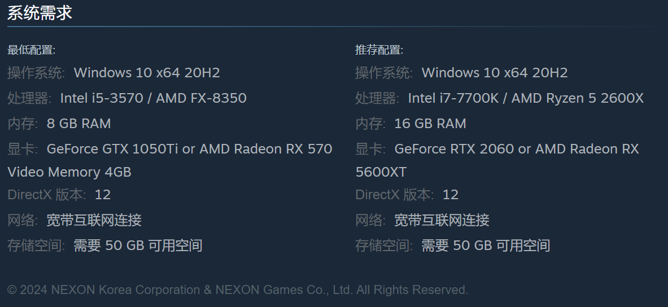This screenshot has height=307, width=668.
Task: Click the 最低配置 label
Action: point(31,50)
